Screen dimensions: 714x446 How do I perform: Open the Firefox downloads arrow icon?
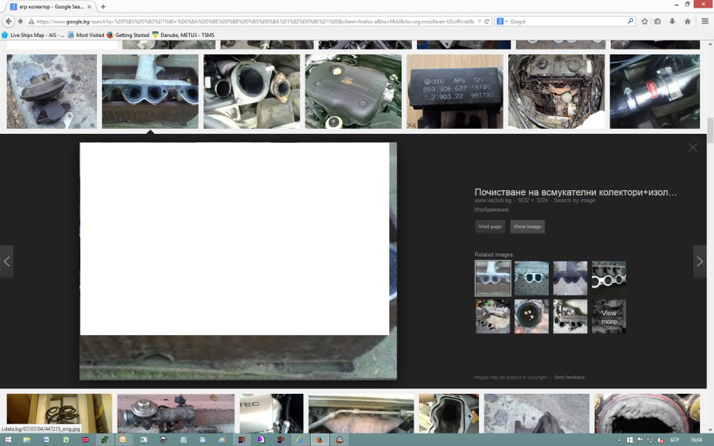tap(672, 22)
